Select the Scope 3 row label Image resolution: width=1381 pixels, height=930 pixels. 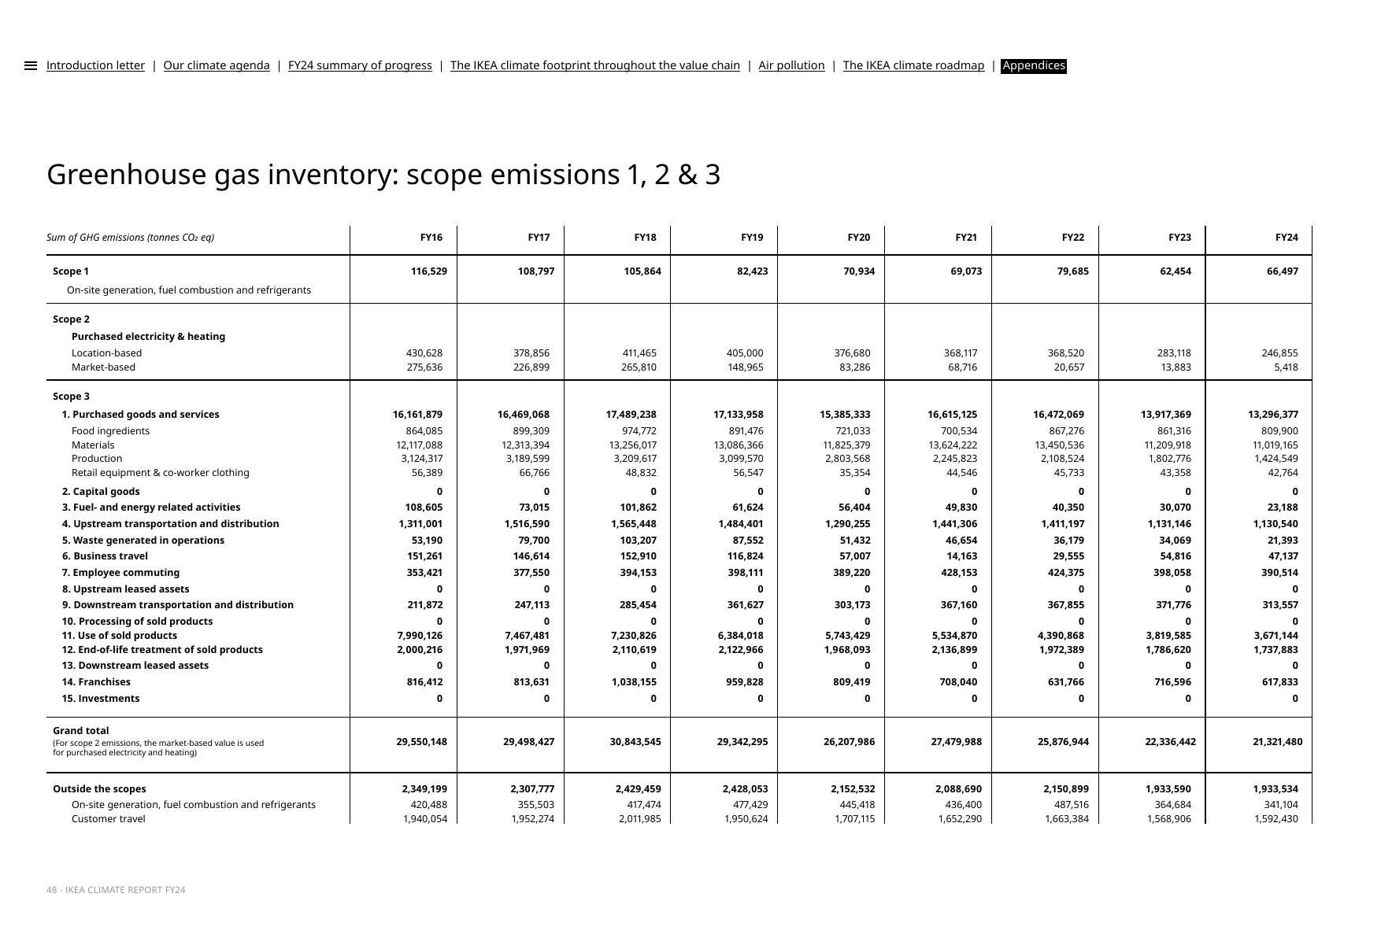71,397
